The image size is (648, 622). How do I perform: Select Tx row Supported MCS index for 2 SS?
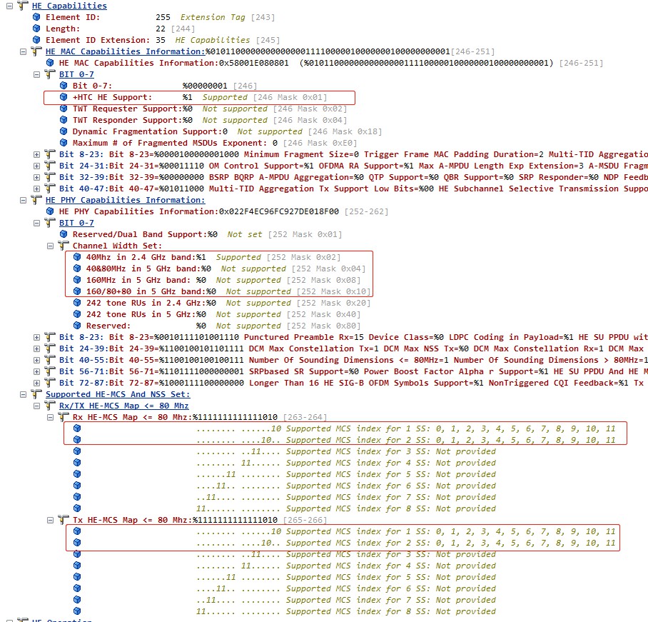pyautogui.click(x=406, y=543)
